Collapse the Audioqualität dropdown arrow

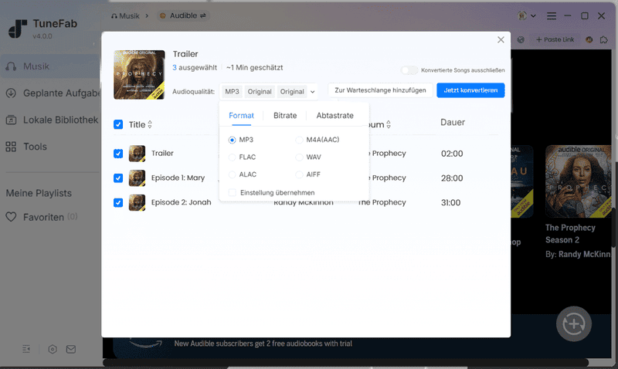[x=313, y=91]
